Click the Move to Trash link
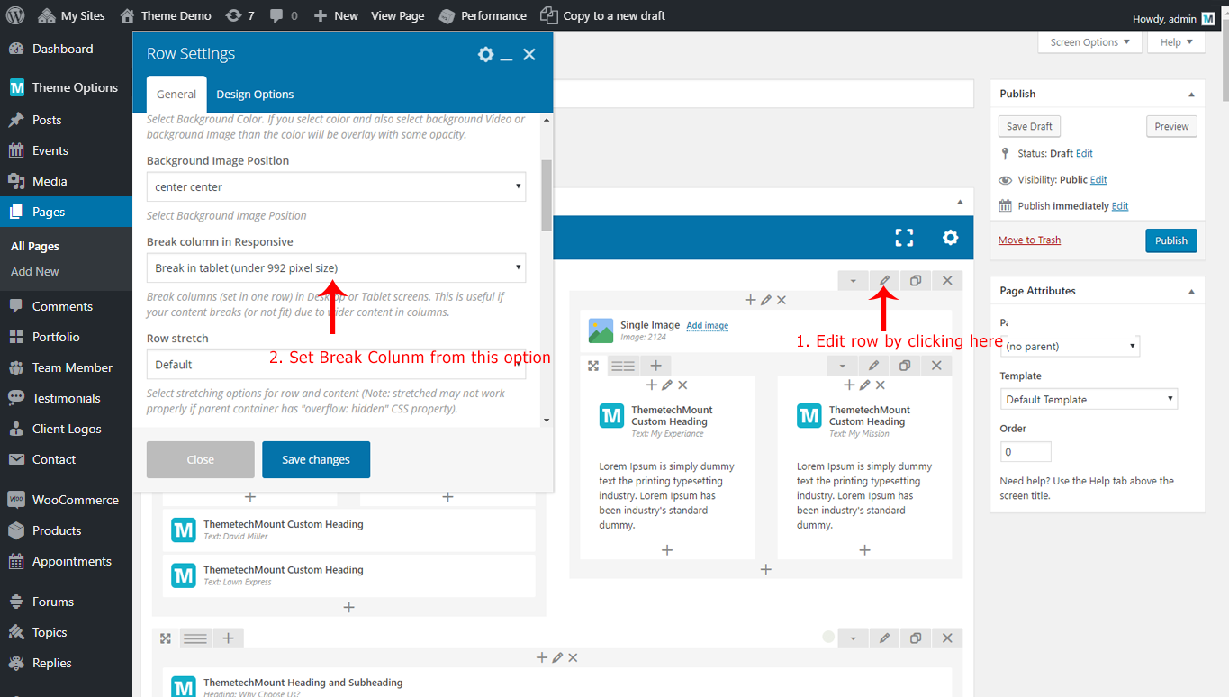The width and height of the screenshot is (1229, 697). click(x=1029, y=240)
